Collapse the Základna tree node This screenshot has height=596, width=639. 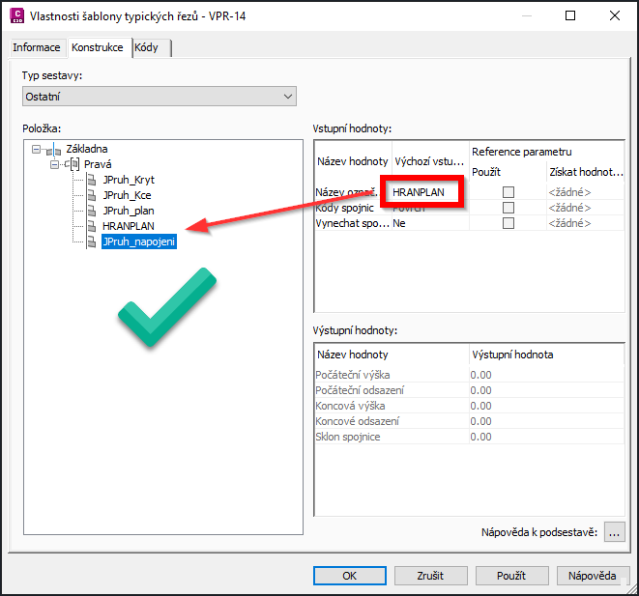point(36,150)
